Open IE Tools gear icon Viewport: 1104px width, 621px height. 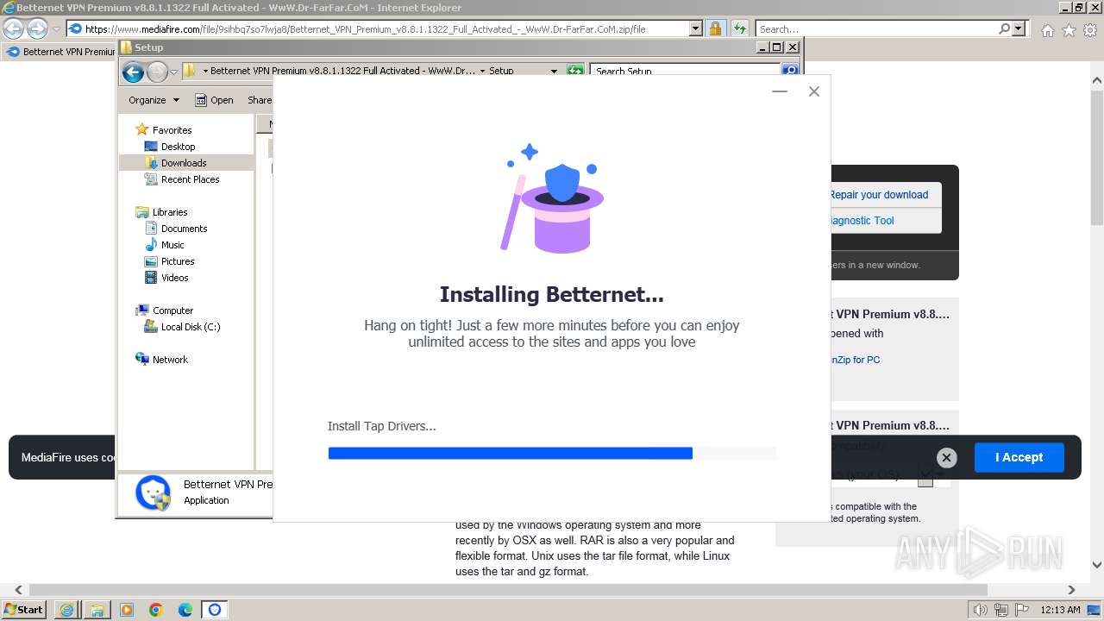click(1090, 30)
